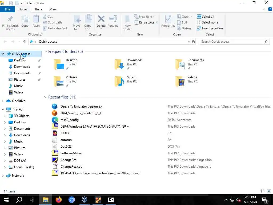Click the muted volume tray icon
Screen dimensions: 273x205
[239, 200]
